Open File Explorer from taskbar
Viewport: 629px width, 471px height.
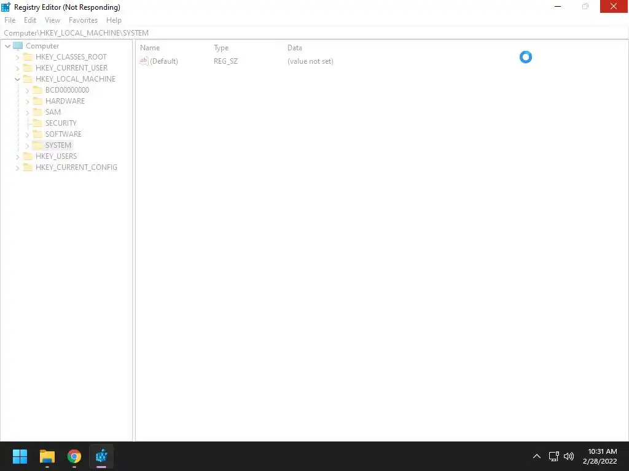click(x=47, y=456)
